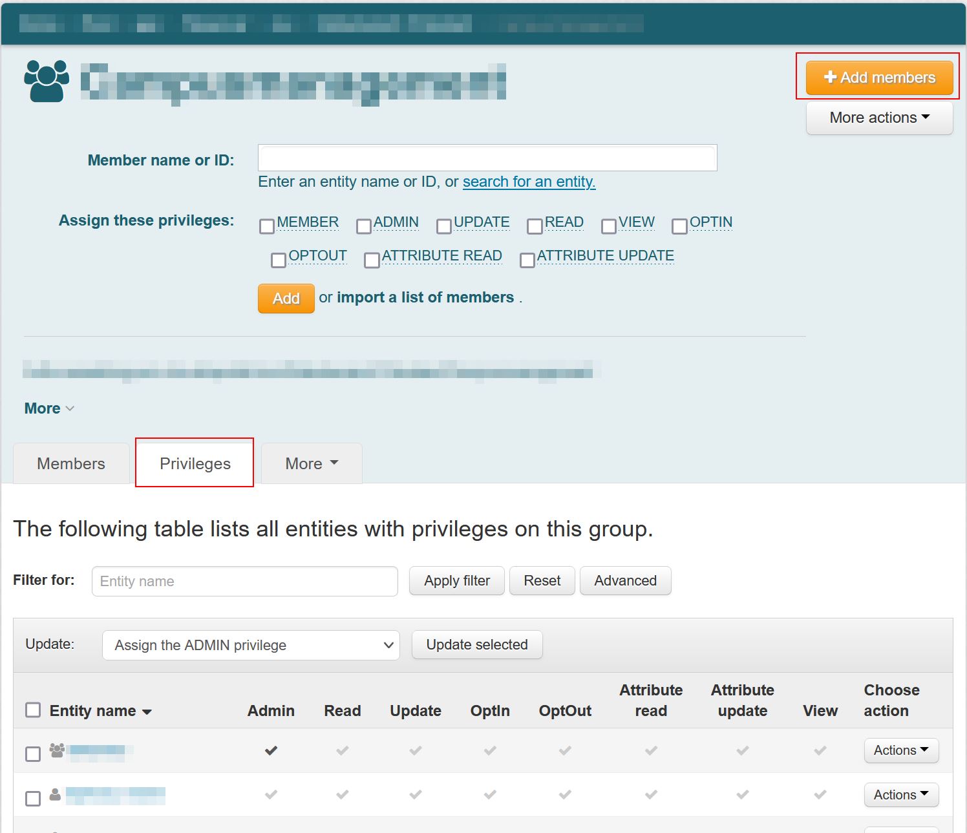Enable the MEMBER privilege checkbox

[267, 226]
